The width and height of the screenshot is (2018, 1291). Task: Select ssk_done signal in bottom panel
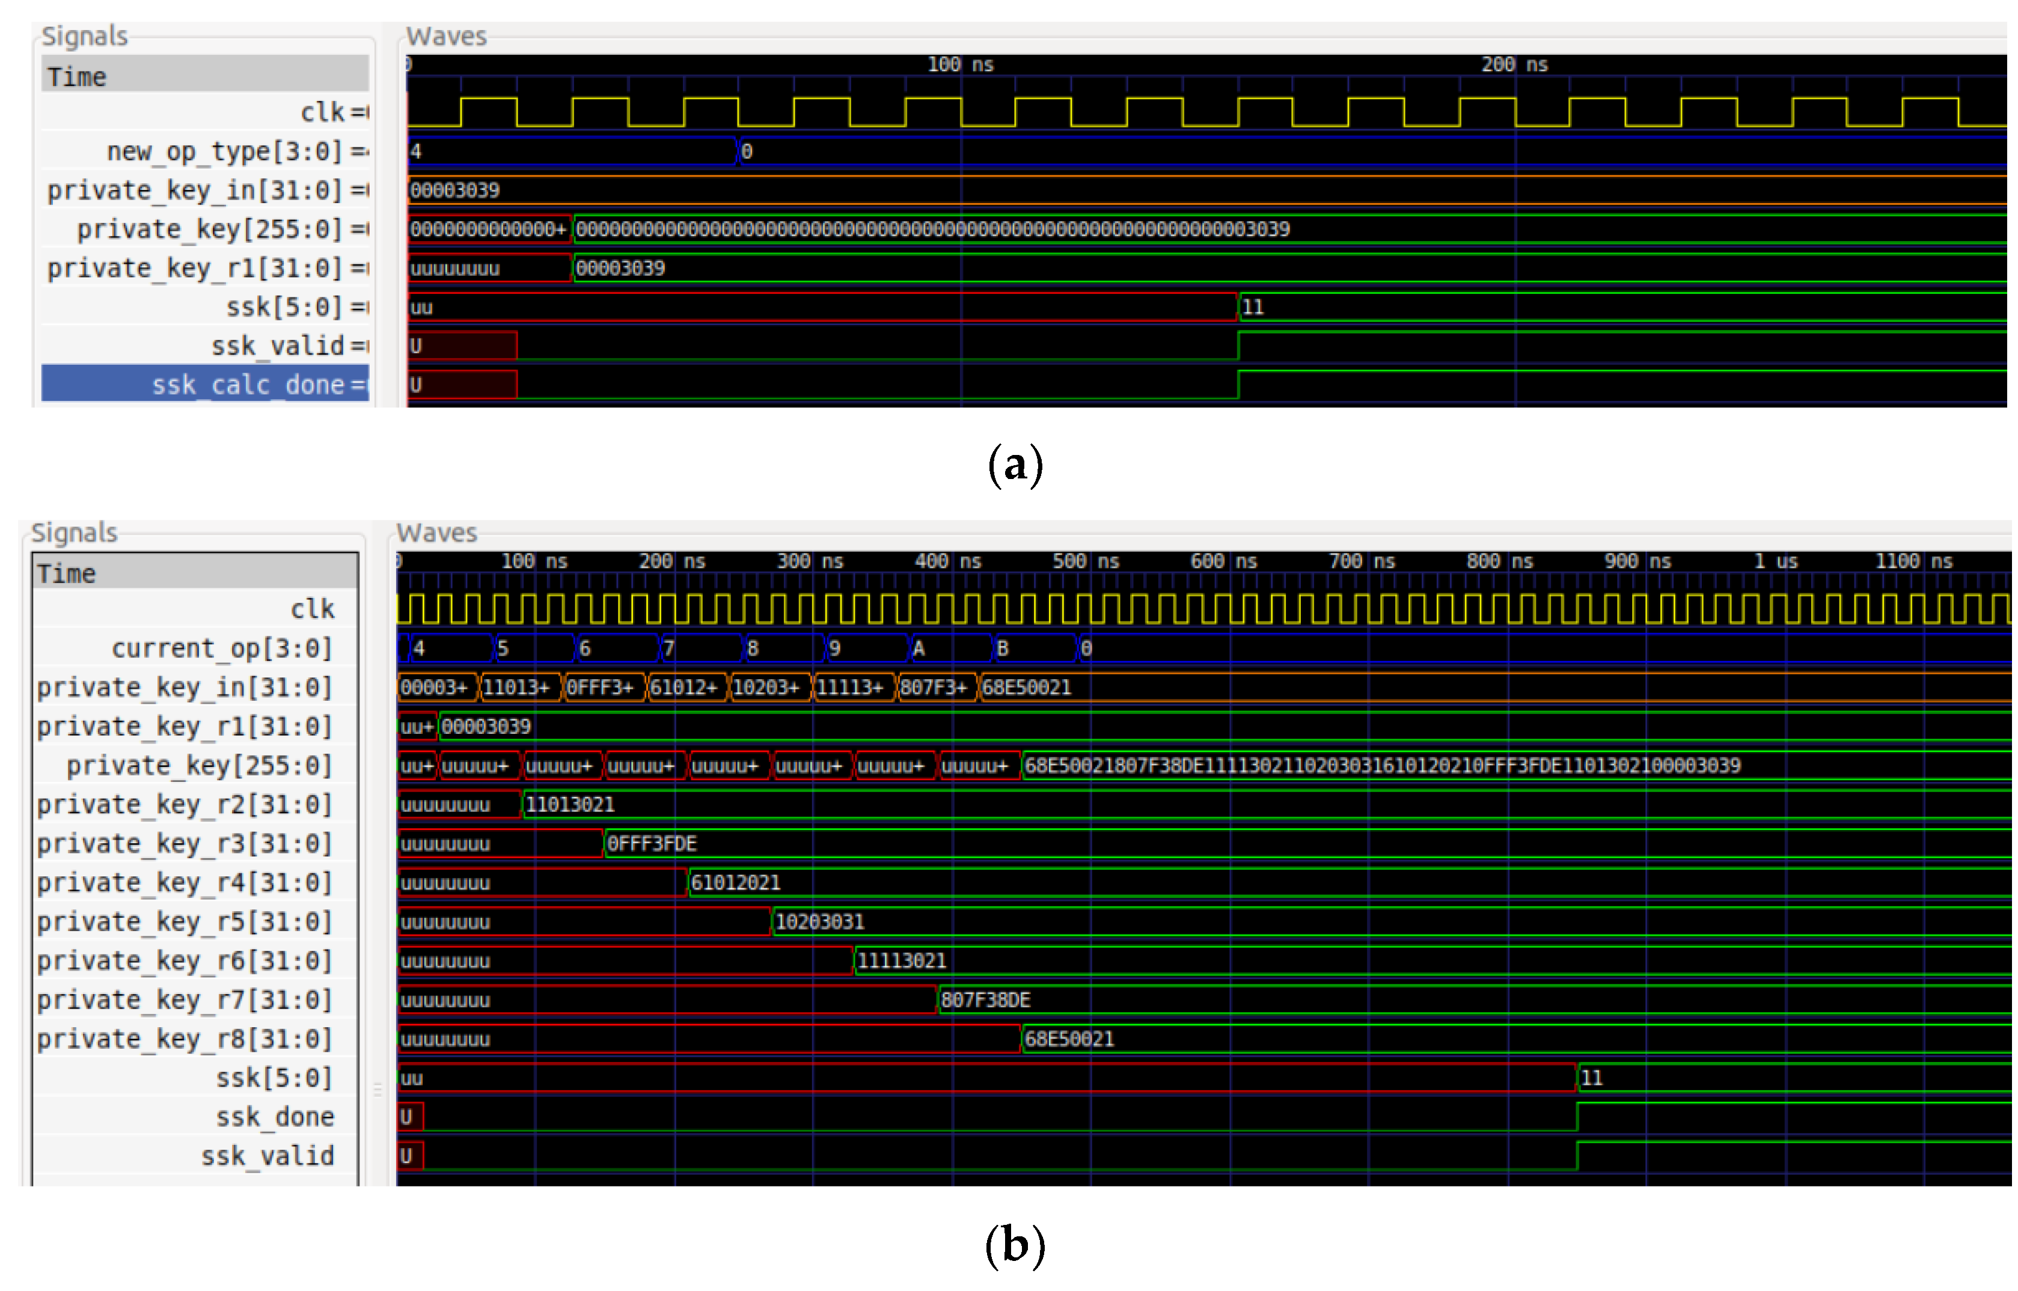point(274,1117)
